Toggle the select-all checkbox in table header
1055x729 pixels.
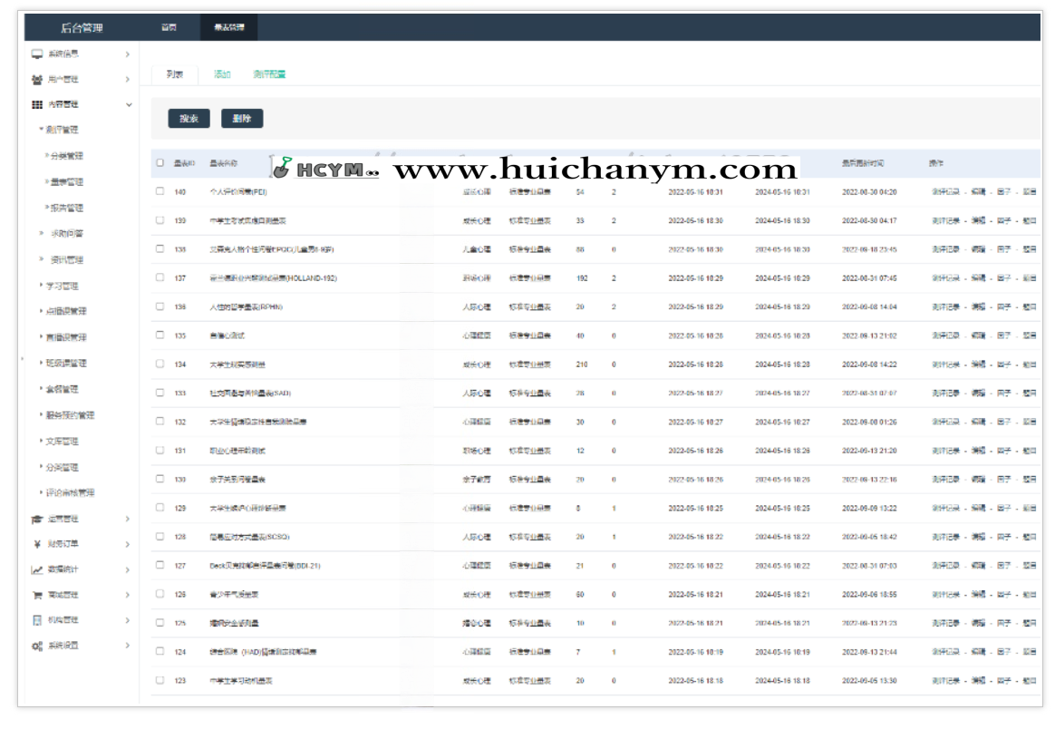pyautogui.click(x=160, y=163)
